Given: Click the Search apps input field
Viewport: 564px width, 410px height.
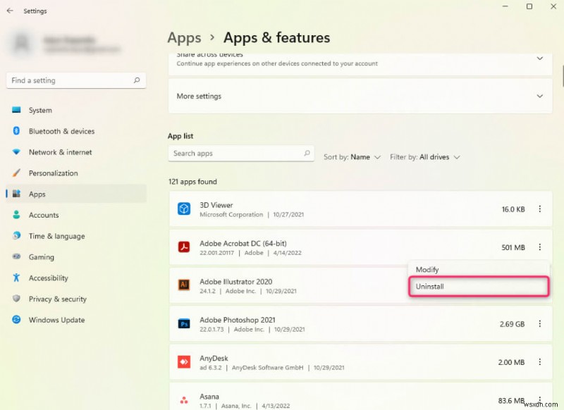Looking at the screenshot, I should (241, 154).
